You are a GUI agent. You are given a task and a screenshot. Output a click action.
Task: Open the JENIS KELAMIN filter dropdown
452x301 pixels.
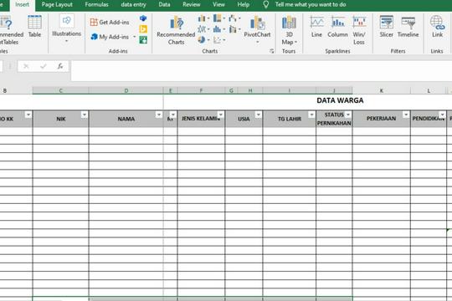coord(220,115)
